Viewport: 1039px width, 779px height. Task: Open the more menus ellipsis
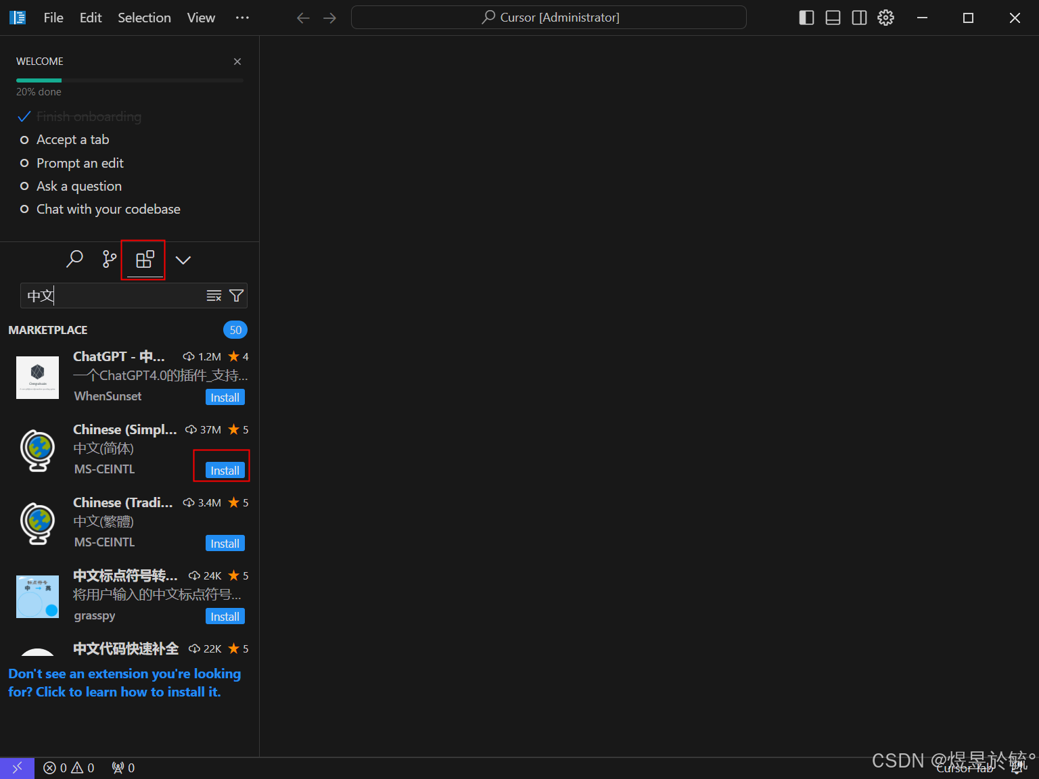click(242, 18)
